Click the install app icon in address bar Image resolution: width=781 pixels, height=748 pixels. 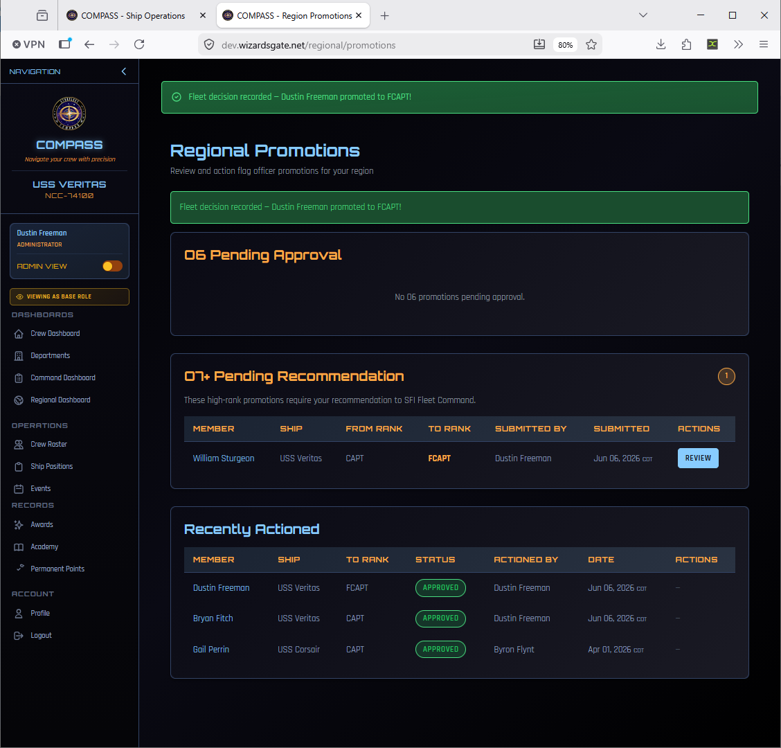pos(539,45)
